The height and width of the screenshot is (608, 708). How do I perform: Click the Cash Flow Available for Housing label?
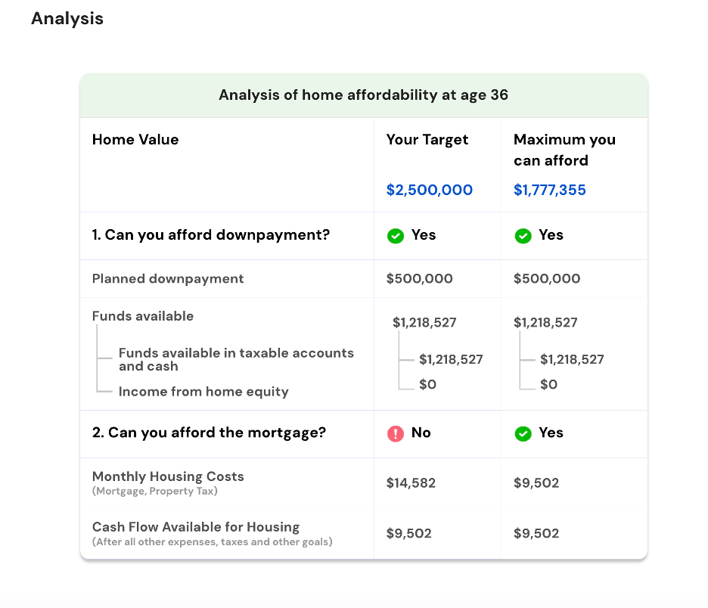196,527
